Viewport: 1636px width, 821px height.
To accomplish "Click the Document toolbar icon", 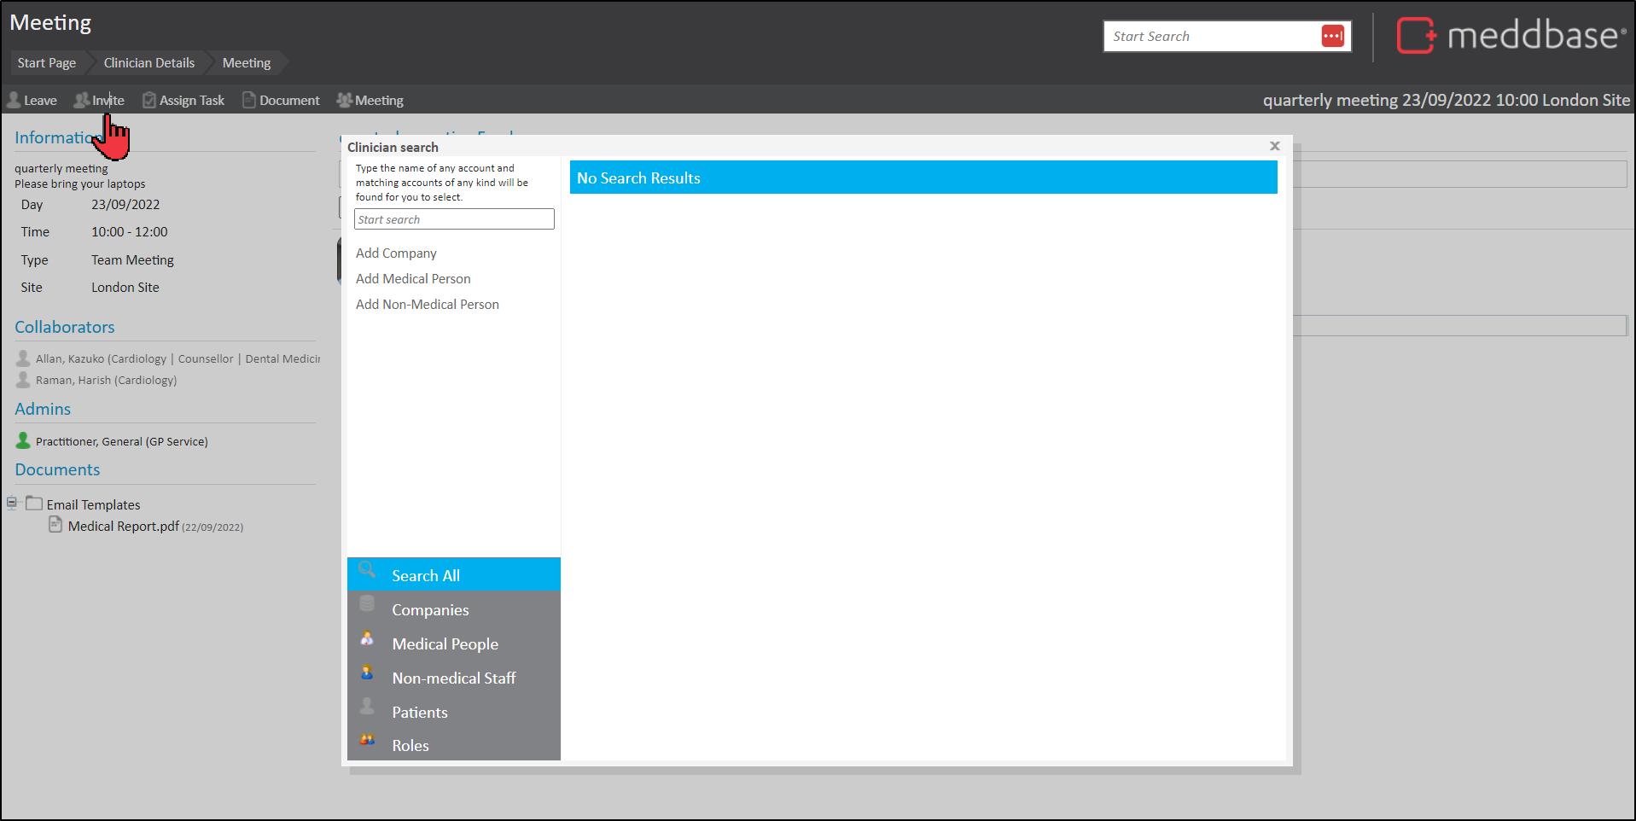I will [249, 101].
